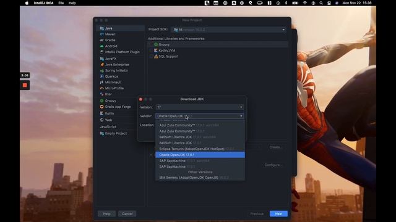Click the Configure... button
The image size is (396, 222).
[x=273, y=165]
